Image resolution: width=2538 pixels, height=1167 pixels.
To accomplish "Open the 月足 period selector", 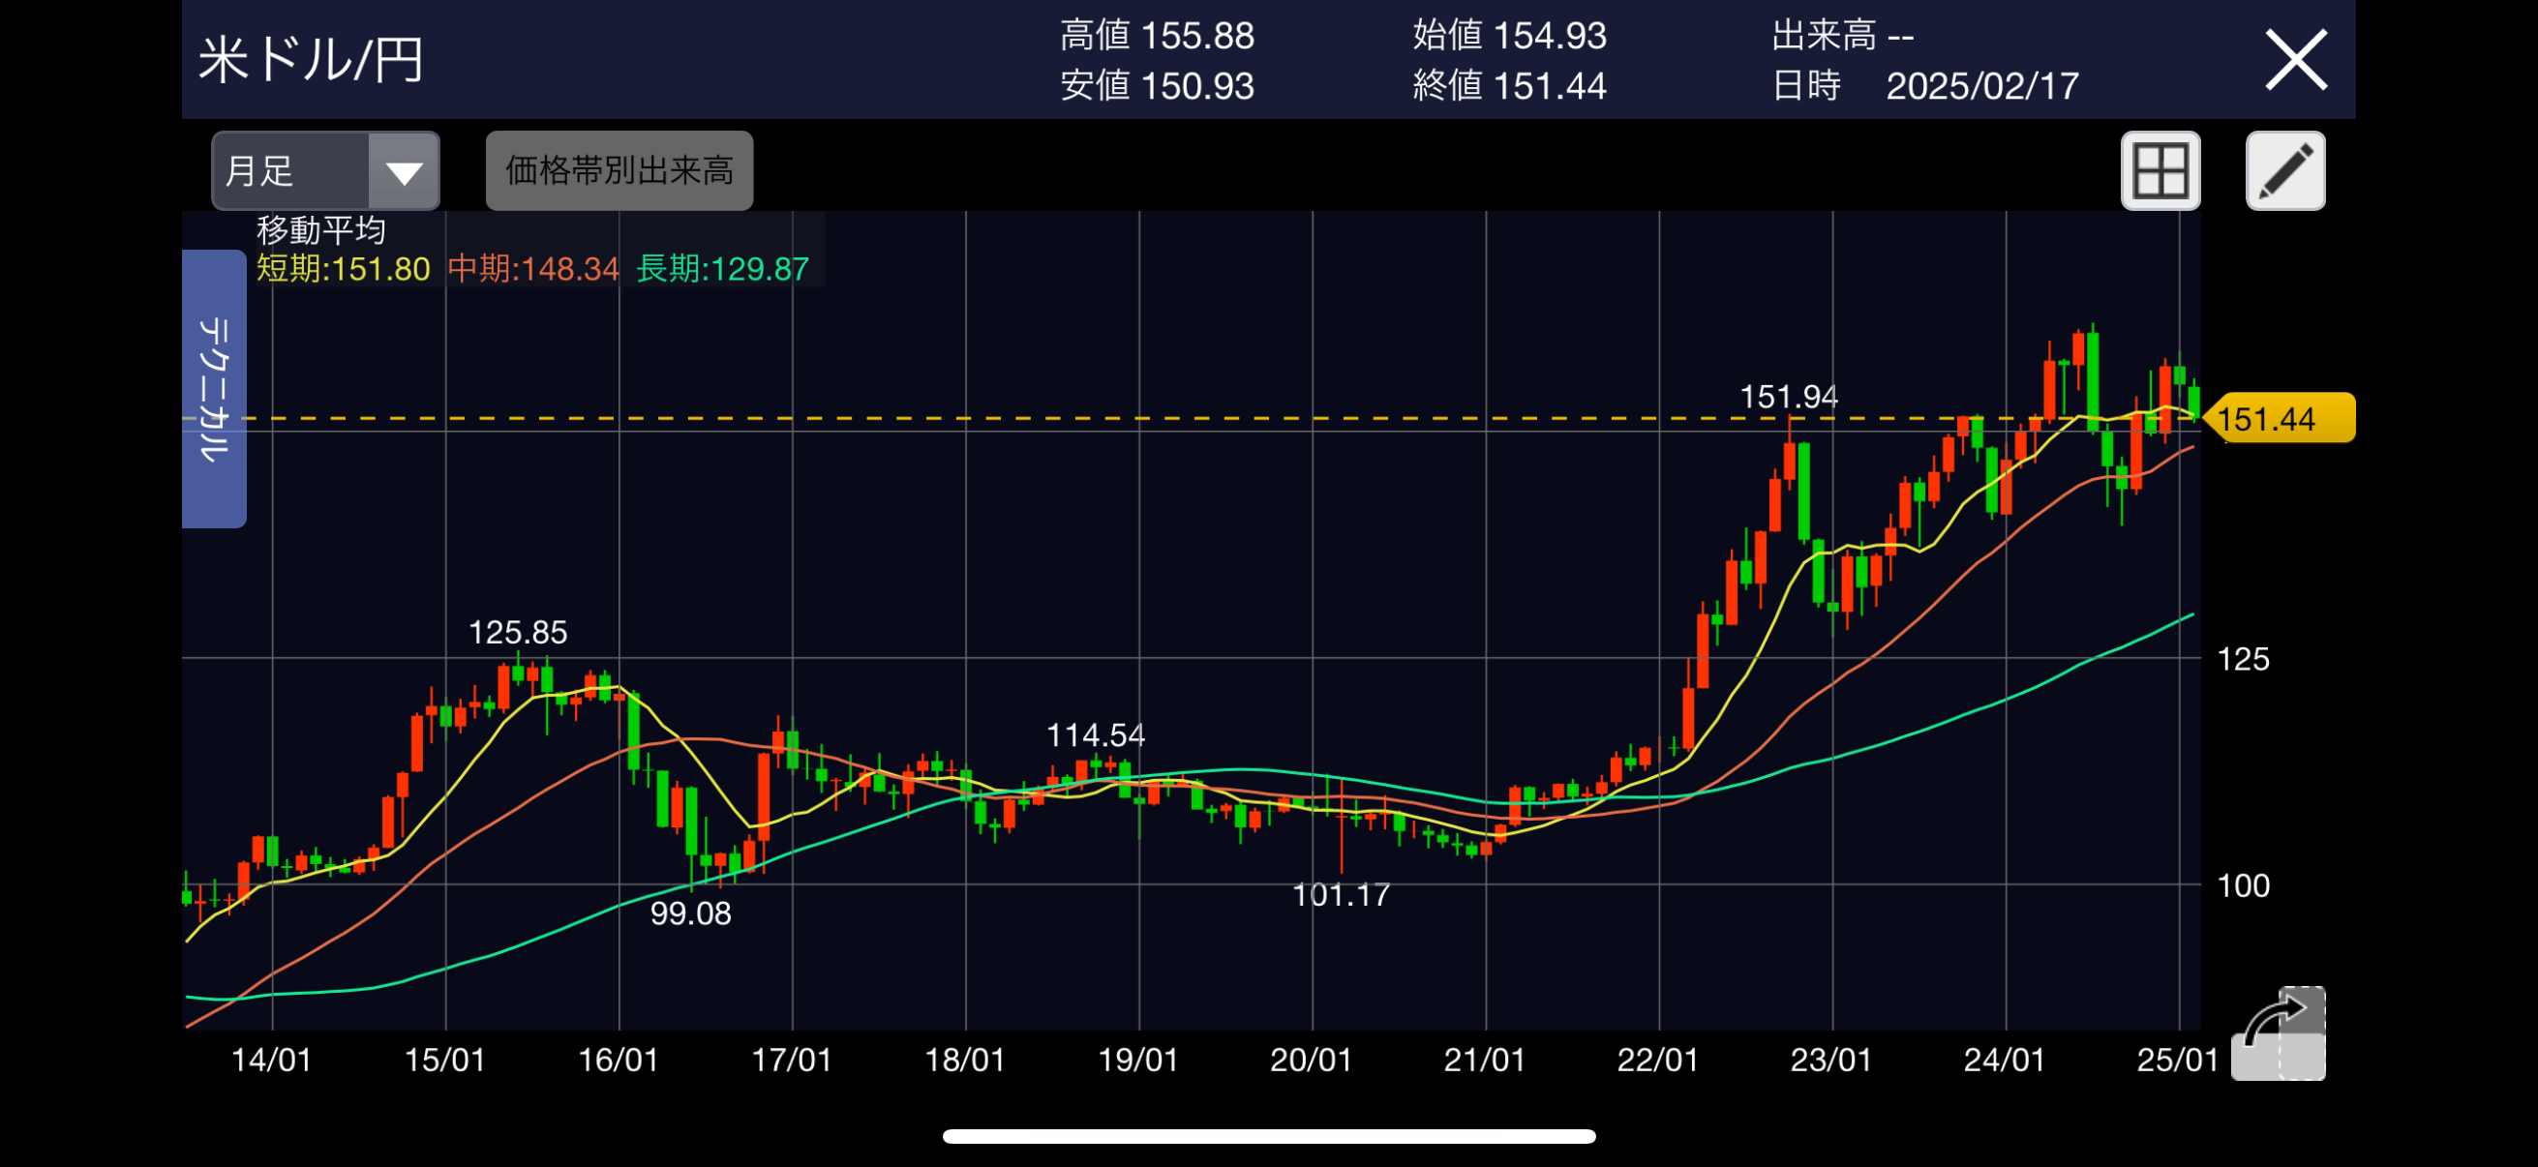I will coord(291,171).
